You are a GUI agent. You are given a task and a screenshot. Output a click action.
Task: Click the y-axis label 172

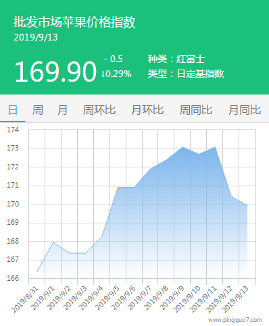(13, 167)
